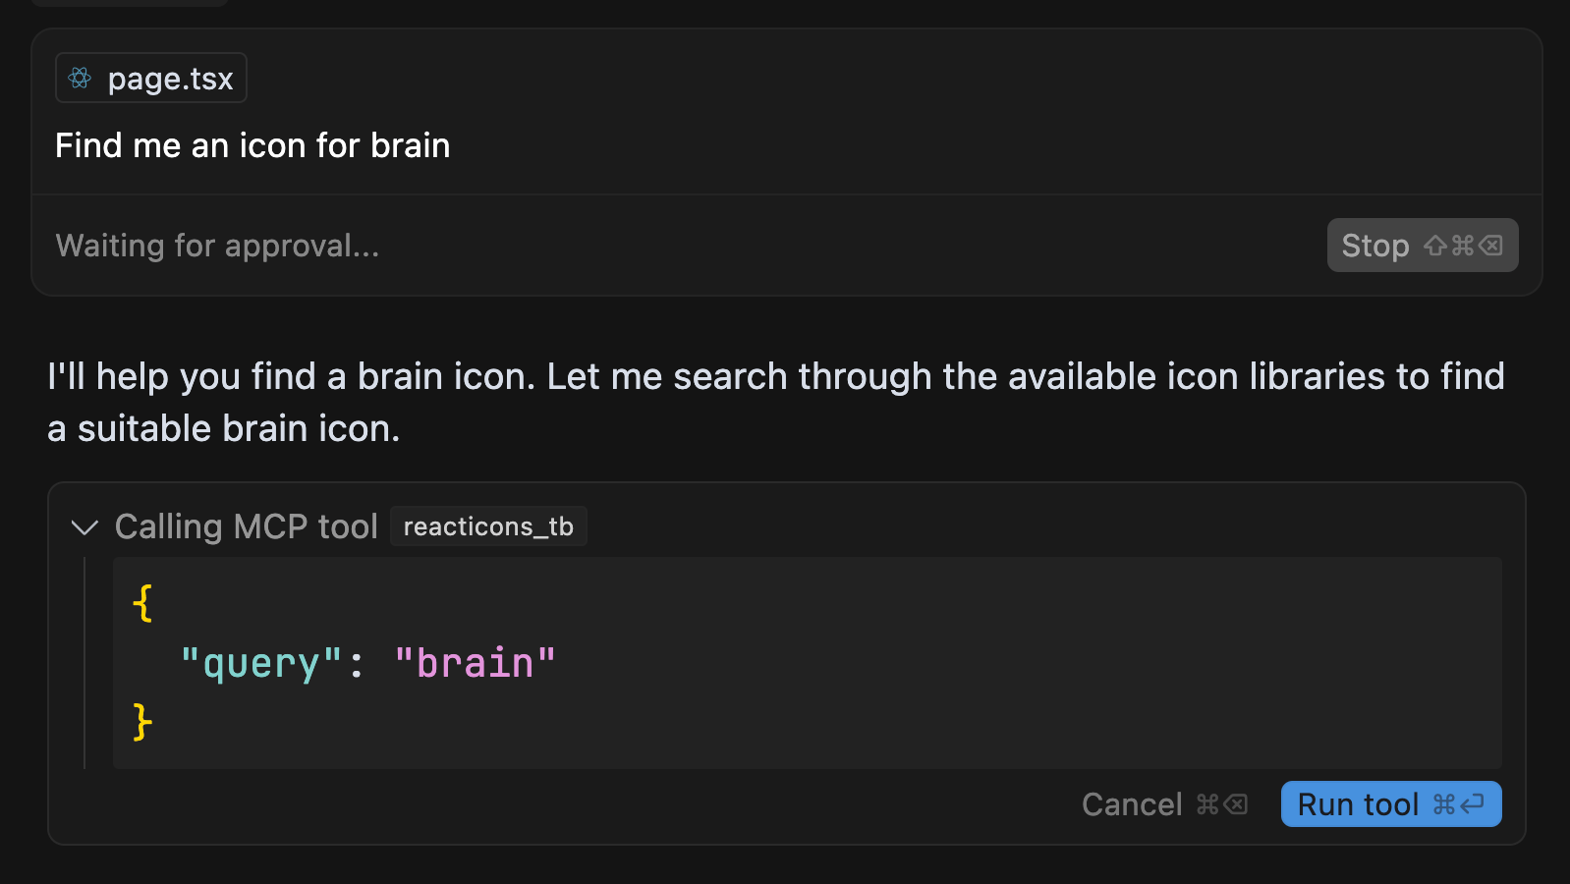The image size is (1570, 884).
Task: Click the "Calling MCP tool" header label
Action: 246,527
